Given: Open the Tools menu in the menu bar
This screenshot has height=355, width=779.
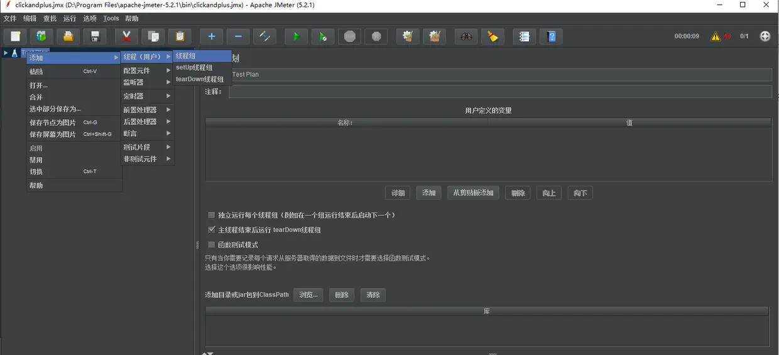Looking at the screenshot, I should pos(111,18).
